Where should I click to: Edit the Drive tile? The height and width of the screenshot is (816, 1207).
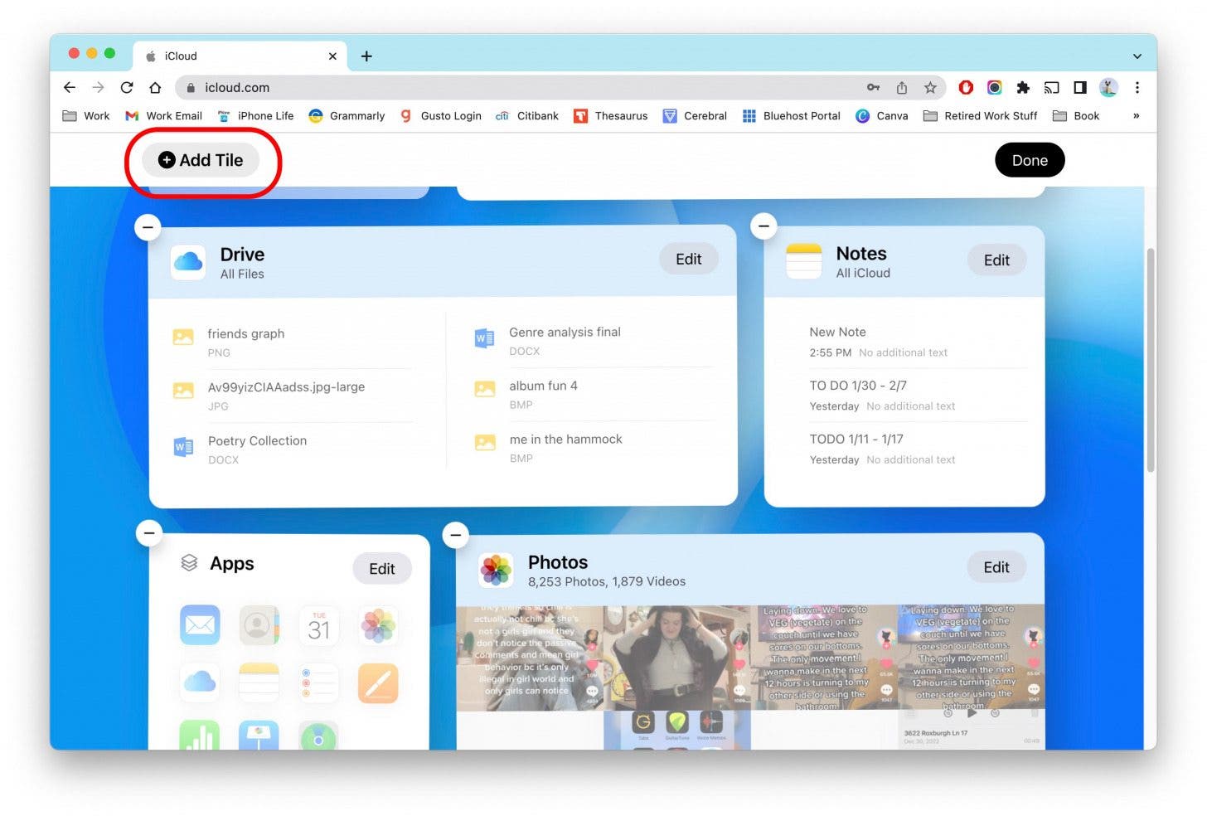[x=688, y=259]
